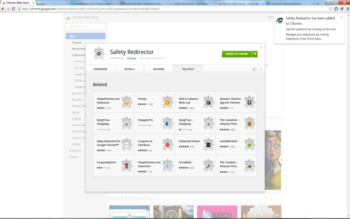Screen dimensions: 350x219
Task: Select the eBay Extension for Google Chrome icon
Action: click(126, 144)
